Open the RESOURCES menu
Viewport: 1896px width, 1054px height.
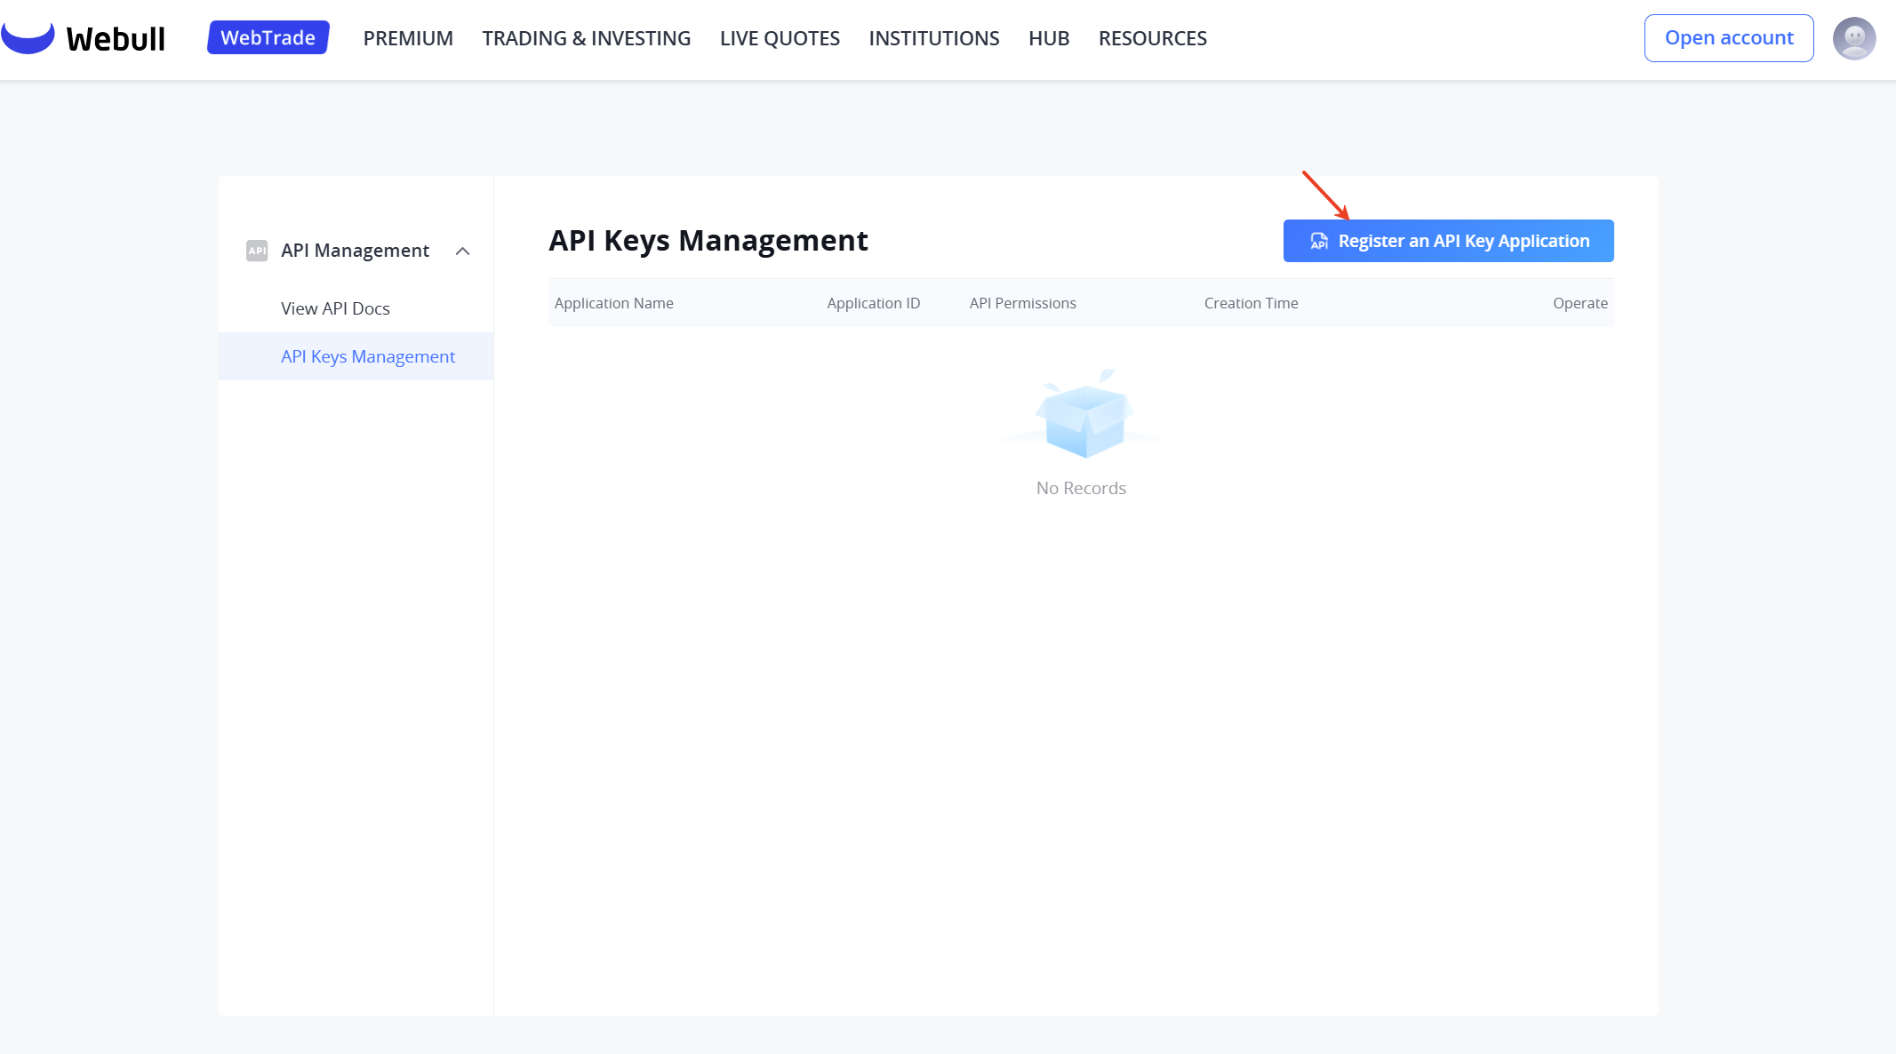1152,38
